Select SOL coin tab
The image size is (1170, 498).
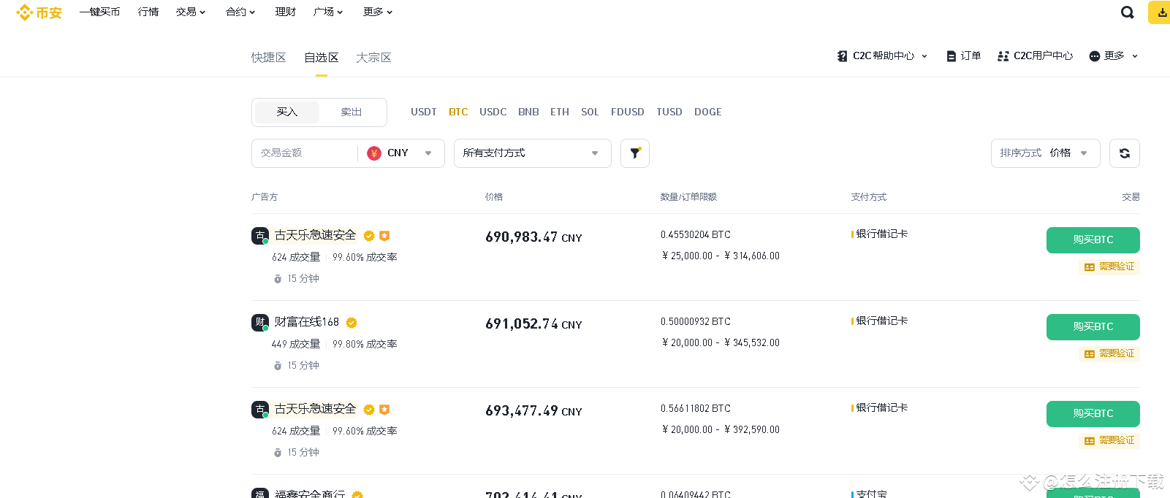pyautogui.click(x=590, y=112)
